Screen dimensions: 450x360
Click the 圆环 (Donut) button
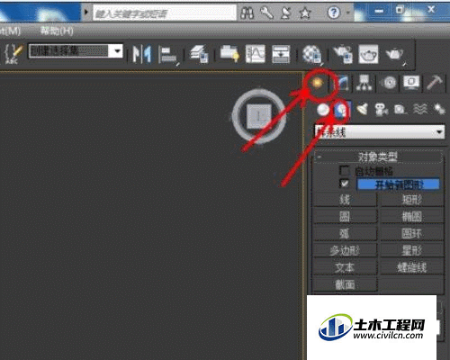point(412,233)
